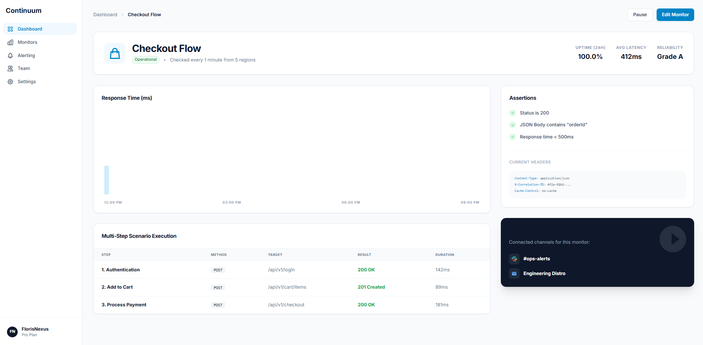This screenshot has height=345, width=703.
Task: Click the Dashboard grid icon in sidebar
Action: pos(10,29)
